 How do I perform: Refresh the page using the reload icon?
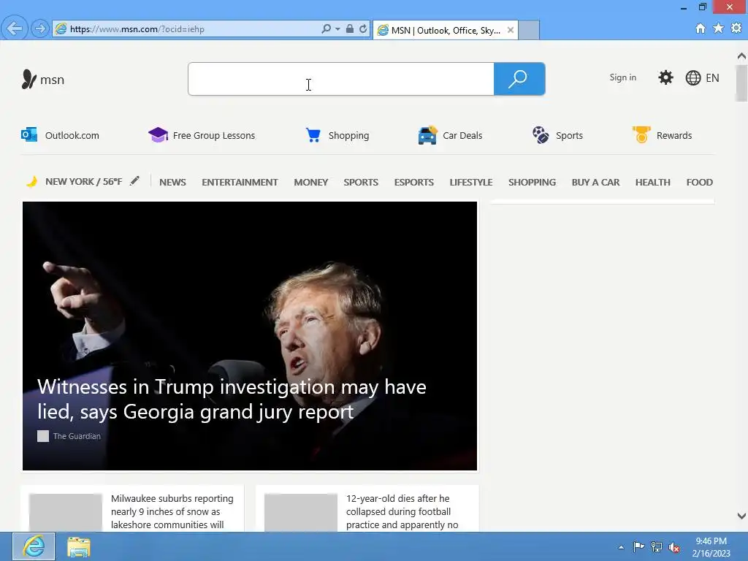(363, 28)
